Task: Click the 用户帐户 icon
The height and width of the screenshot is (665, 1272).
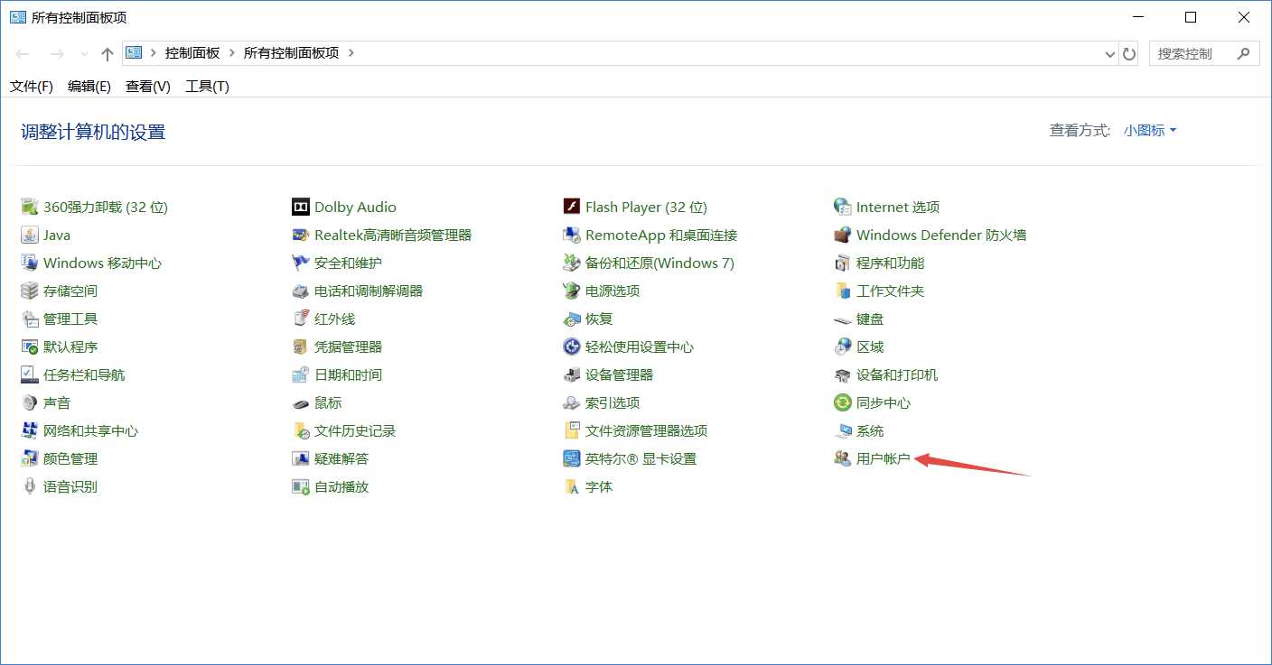Action: (x=842, y=458)
